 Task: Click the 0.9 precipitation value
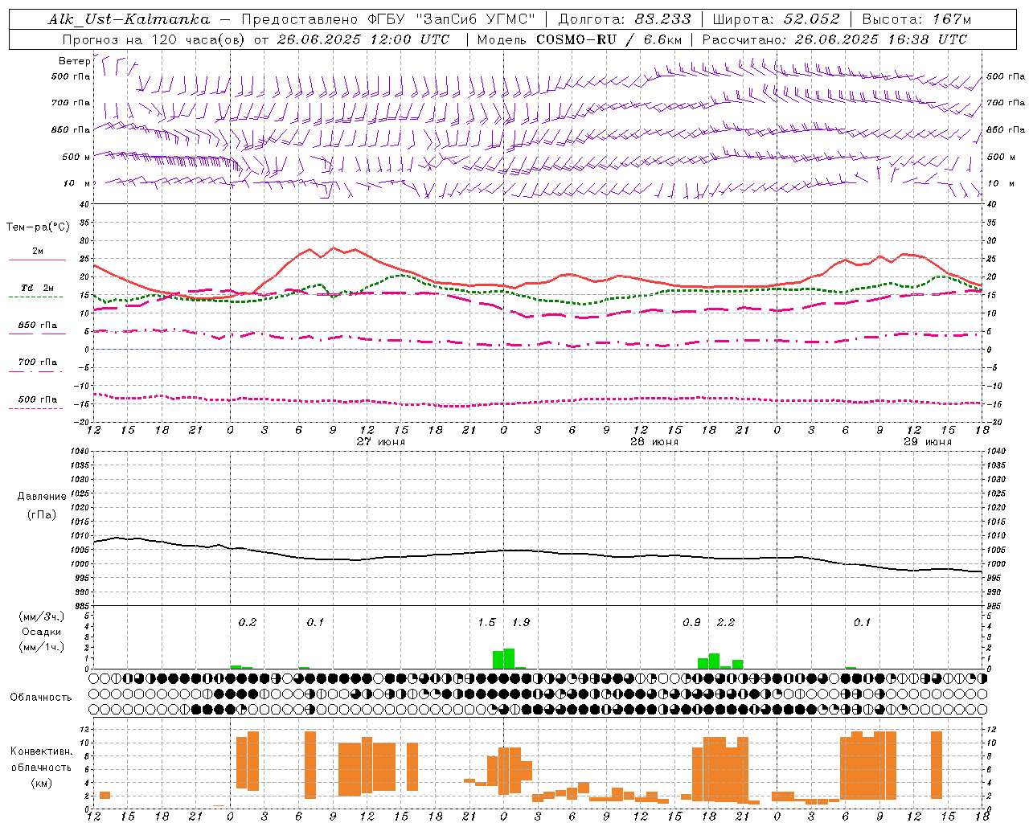click(x=691, y=623)
